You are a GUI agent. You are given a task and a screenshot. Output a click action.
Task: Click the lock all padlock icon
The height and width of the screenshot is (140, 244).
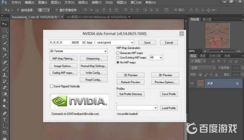coord(217,75)
